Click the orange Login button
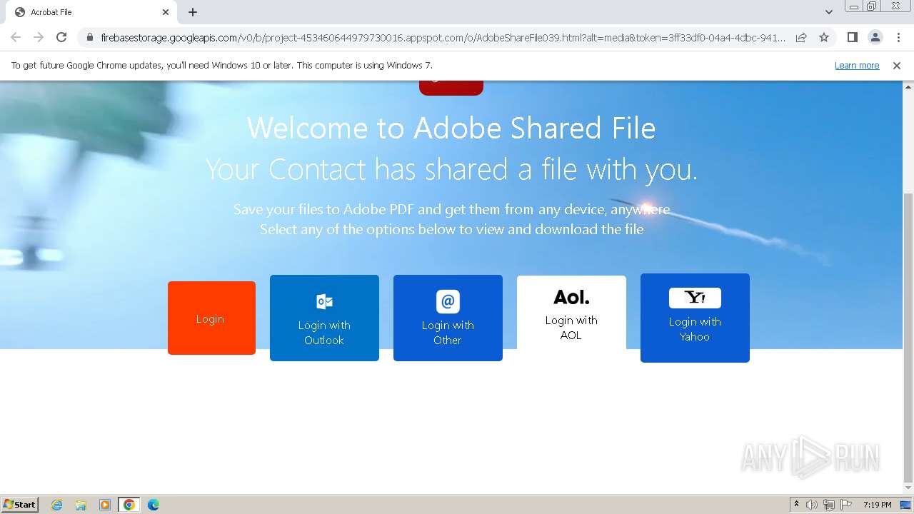The image size is (914, 514). [211, 318]
